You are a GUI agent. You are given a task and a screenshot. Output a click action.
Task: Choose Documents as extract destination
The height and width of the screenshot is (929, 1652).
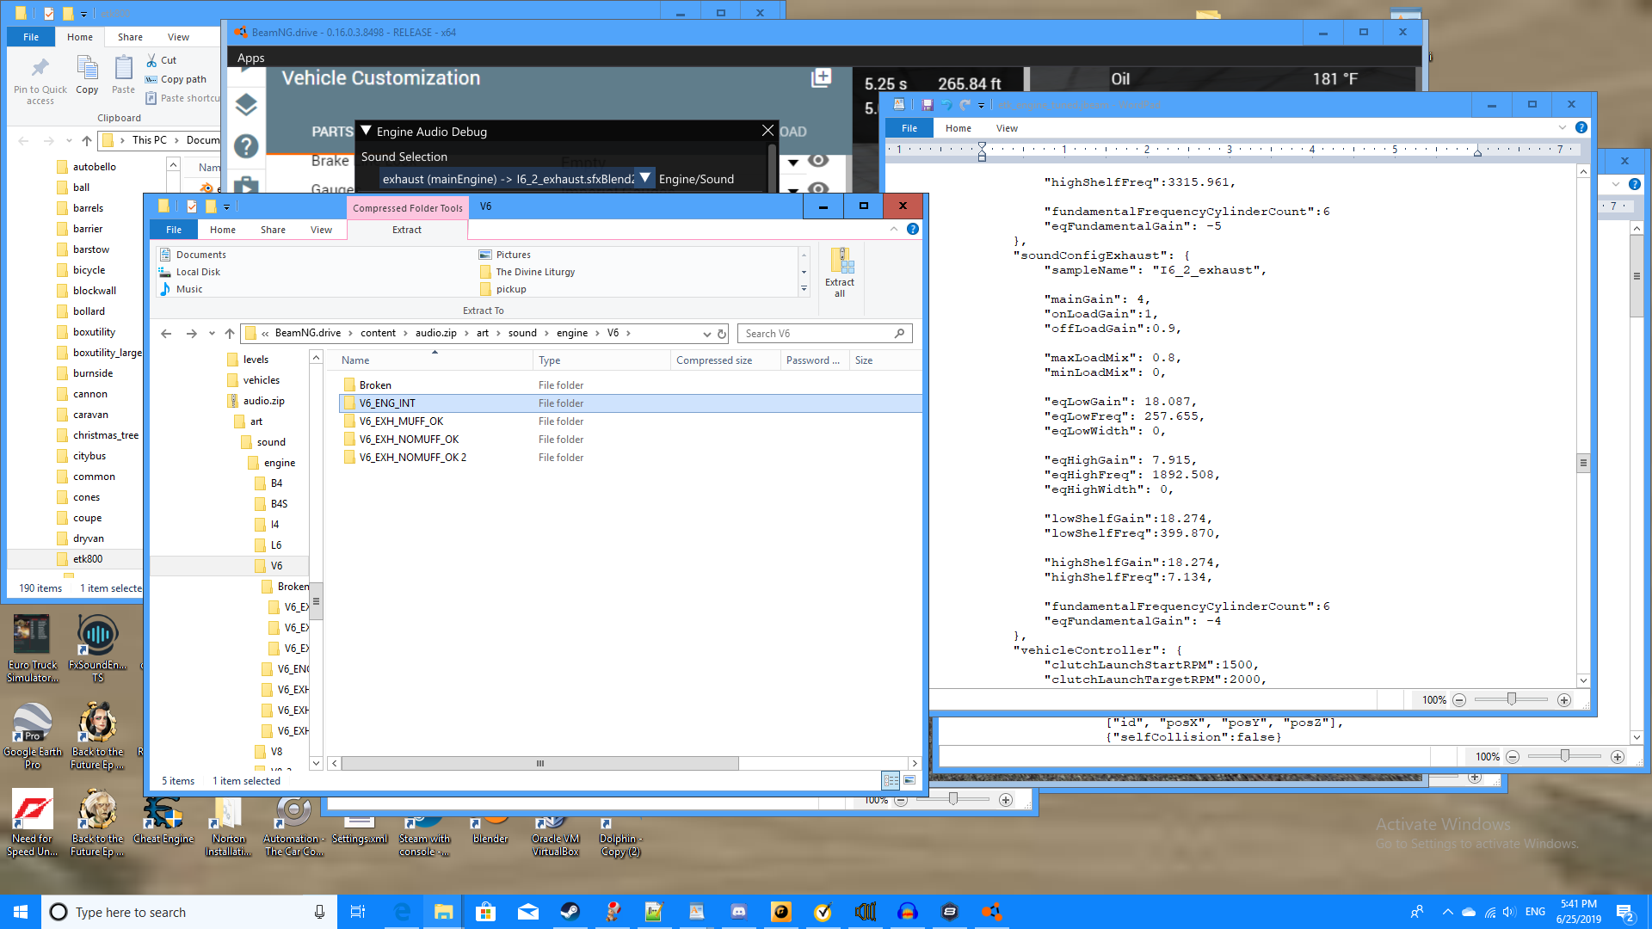click(194, 255)
